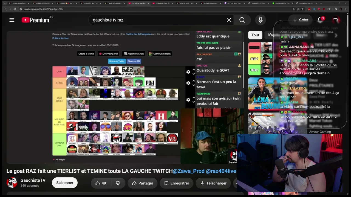Viewport: 351px width, 197px height.
Task: Click the L'Huma red H image
Action: tap(161, 116)
